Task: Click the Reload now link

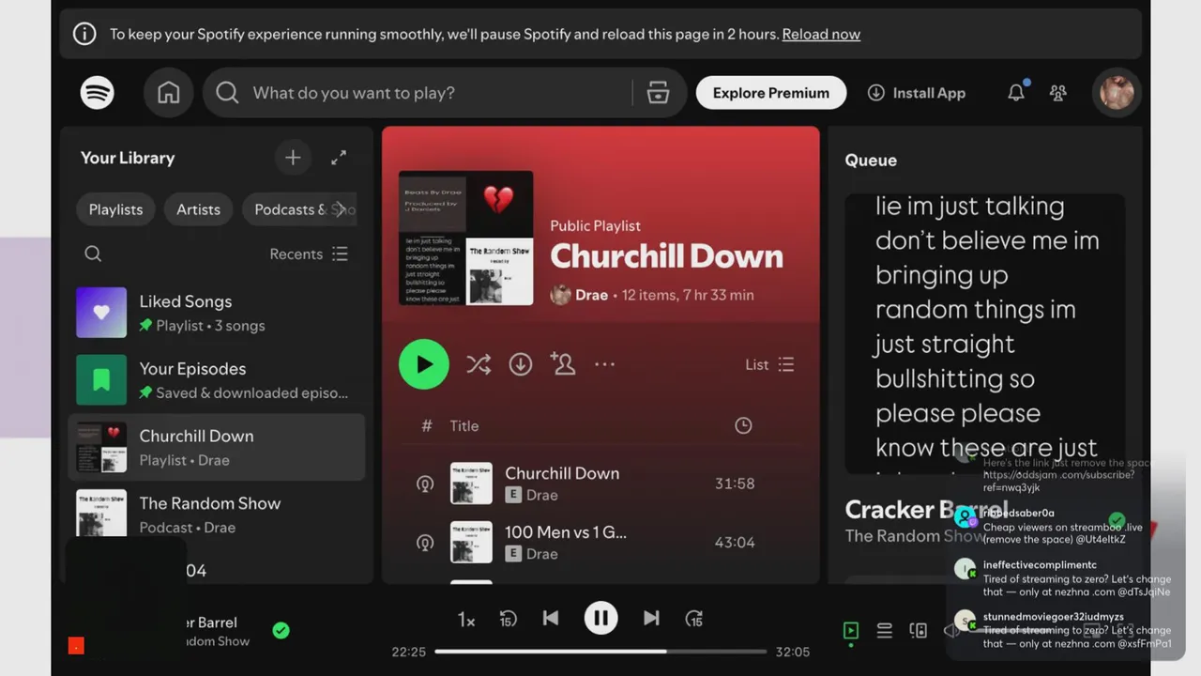Action: tap(821, 34)
